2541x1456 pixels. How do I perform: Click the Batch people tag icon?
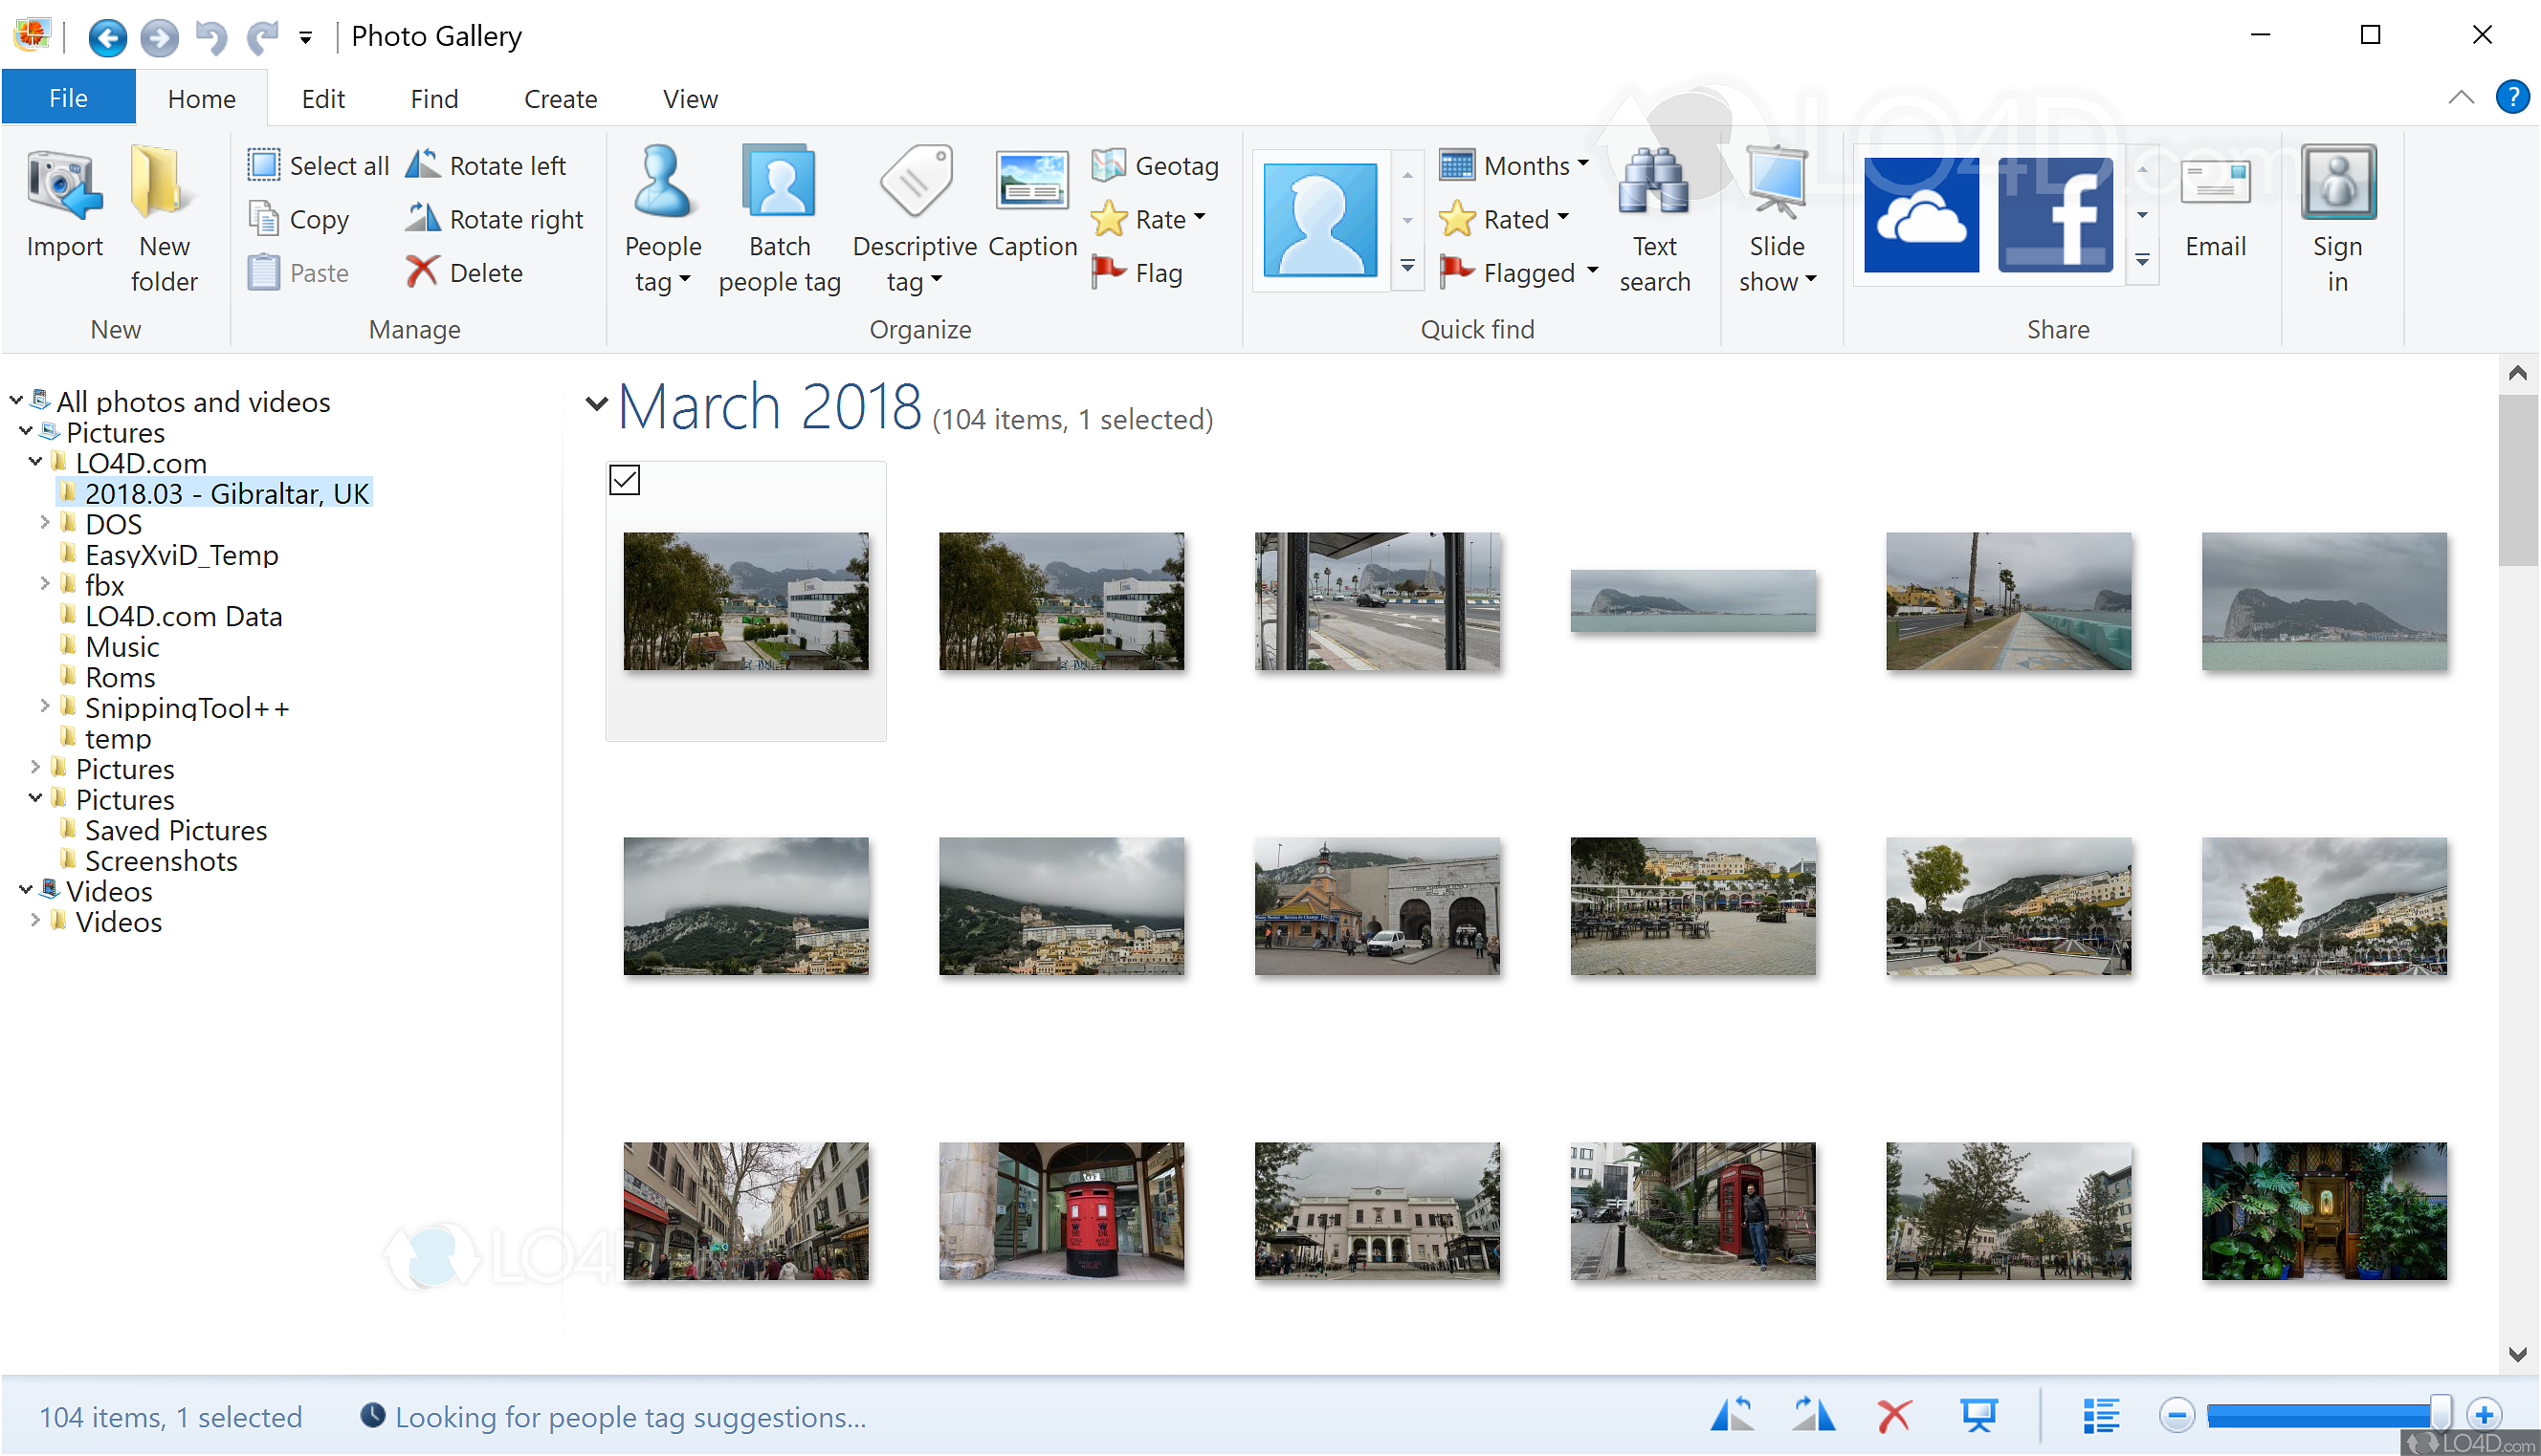(x=780, y=183)
